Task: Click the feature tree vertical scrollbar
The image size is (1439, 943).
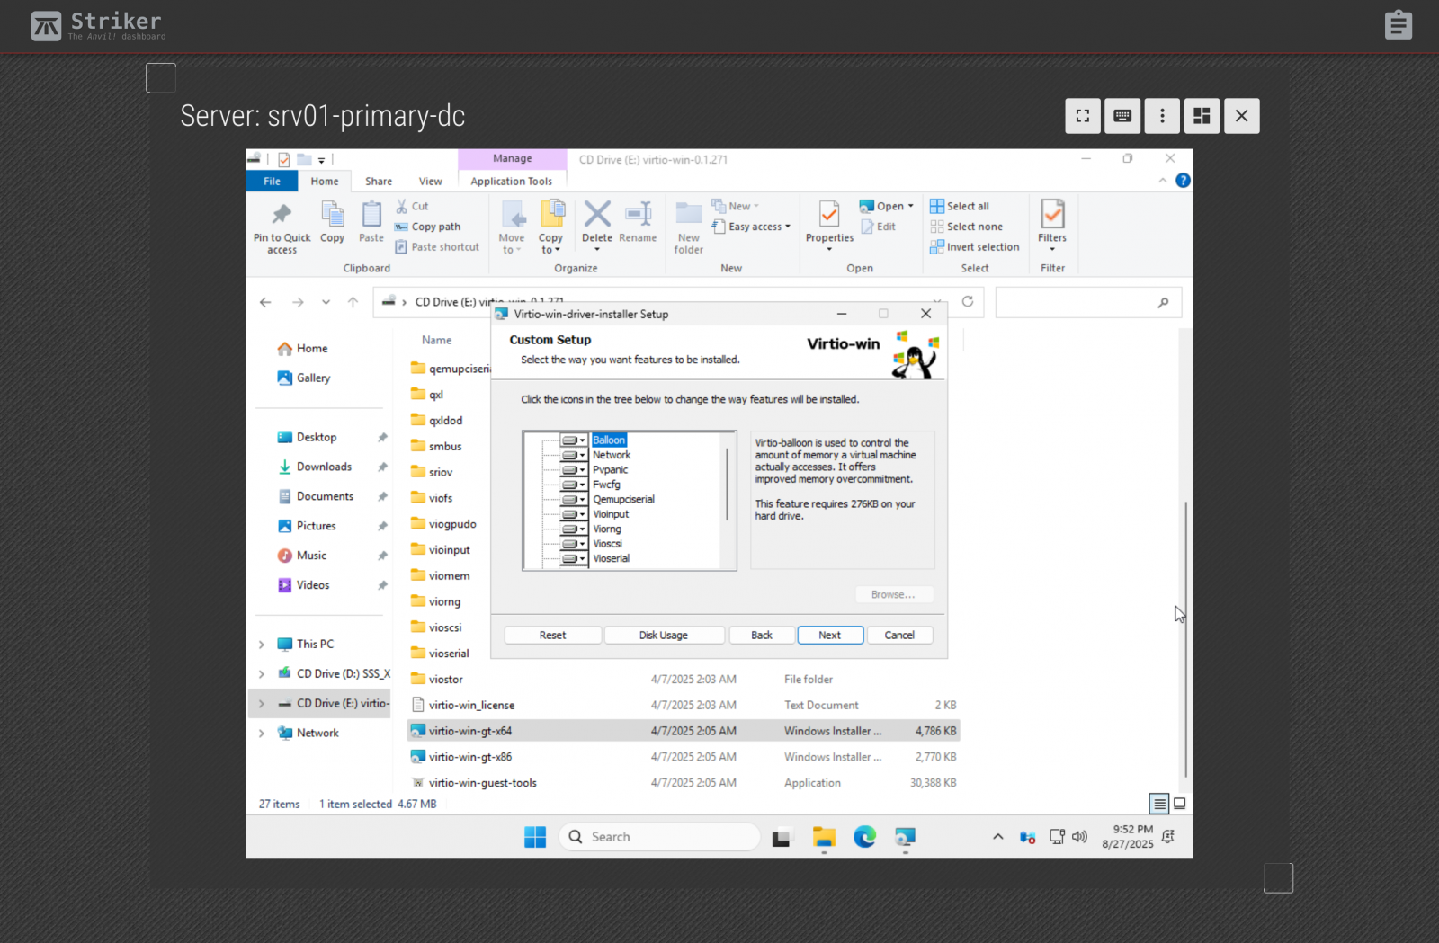Action: pyautogui.click(x=727, y=485)
